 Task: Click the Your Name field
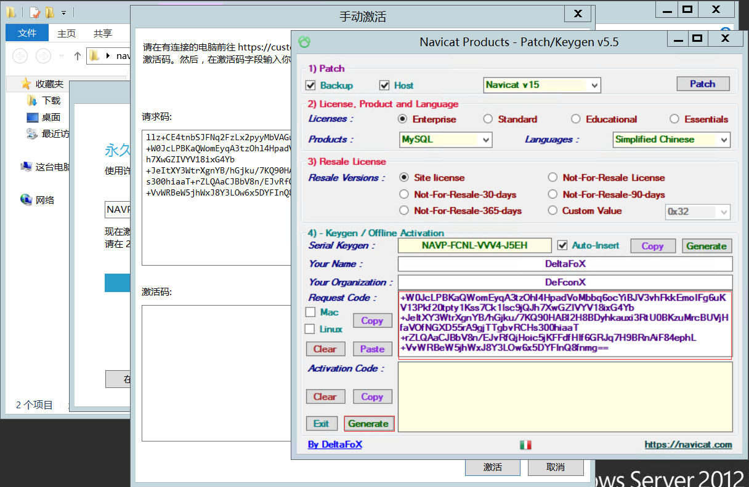[x=565, y=264]
